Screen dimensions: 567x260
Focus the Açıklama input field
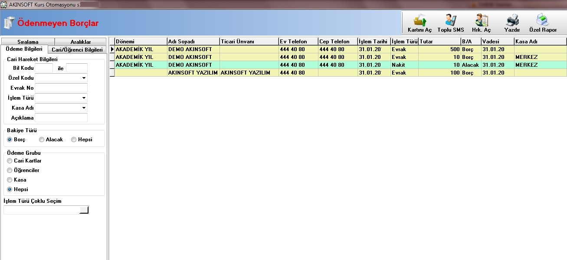tap(61, 118)
